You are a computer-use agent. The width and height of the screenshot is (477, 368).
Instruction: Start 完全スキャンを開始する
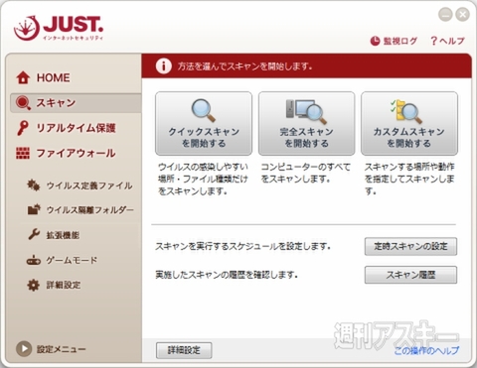coord(306,123)
